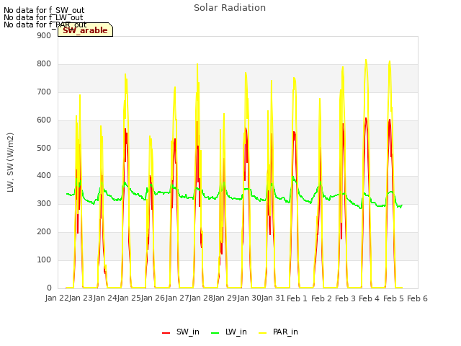
Task: Click the 200 y-axis tick label
Action: click(x=44, y=231)
